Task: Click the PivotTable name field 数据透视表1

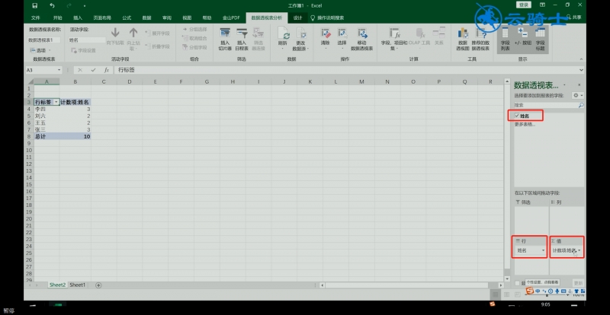Action: (43, 40)
